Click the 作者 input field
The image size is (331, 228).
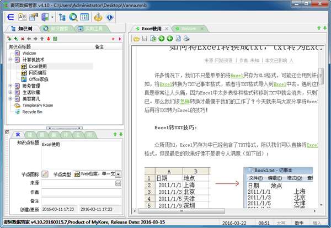point(82,192)
